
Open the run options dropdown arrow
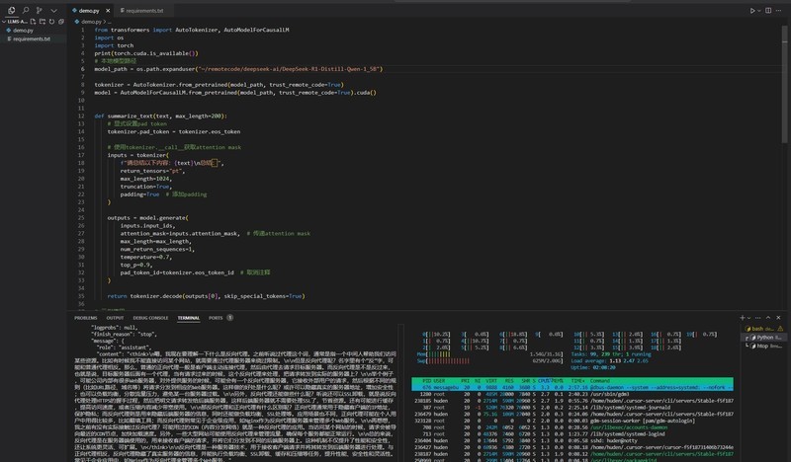coord(760,10)
